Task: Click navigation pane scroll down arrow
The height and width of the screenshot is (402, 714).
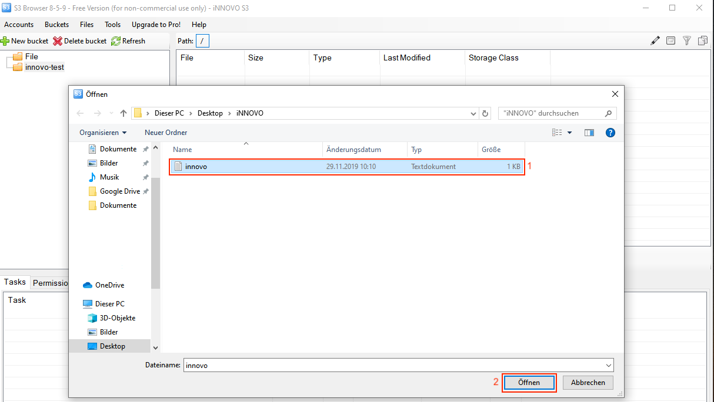Action: click(x=156, y=347)
